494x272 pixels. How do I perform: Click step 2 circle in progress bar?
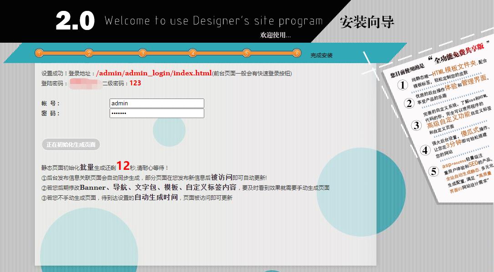(x=89, y=54)
